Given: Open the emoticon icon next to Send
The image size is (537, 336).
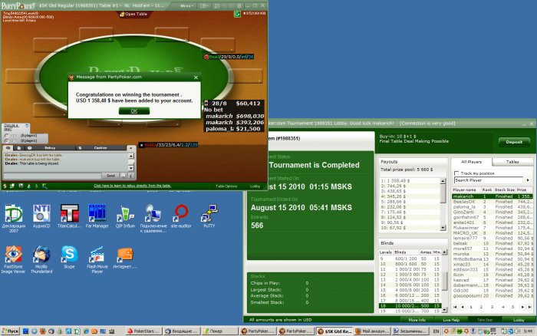Looking at the screenshot, I should point(124,176).
